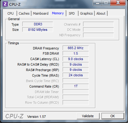Viewport: 128px width, 123px height.
Task: Click the "Cycle Time (tRAS)" label
Action: [x=46, y=75]
